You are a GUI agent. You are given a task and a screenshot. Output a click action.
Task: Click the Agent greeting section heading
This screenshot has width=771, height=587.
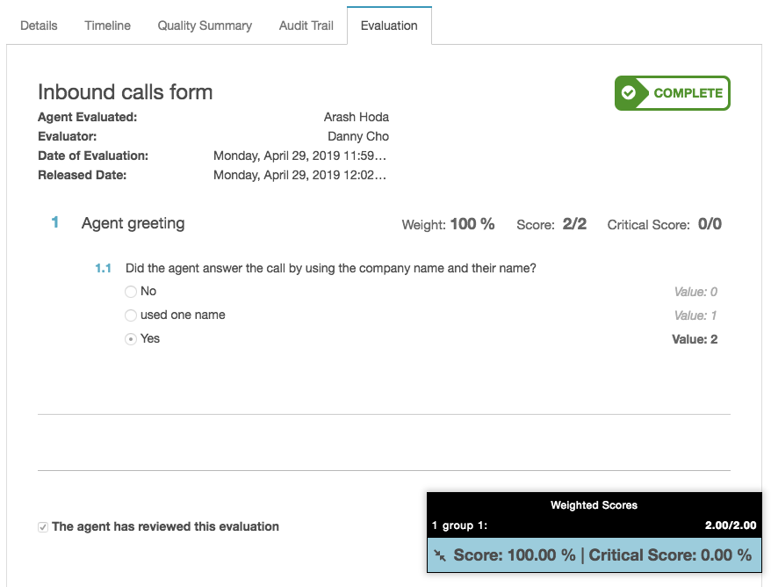click(x=133, y=223)
